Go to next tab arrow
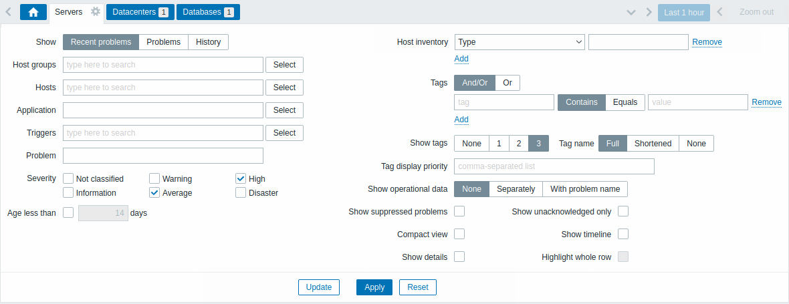Image resolution: width=789 pixels, height=304 pixels. point(649,13)
